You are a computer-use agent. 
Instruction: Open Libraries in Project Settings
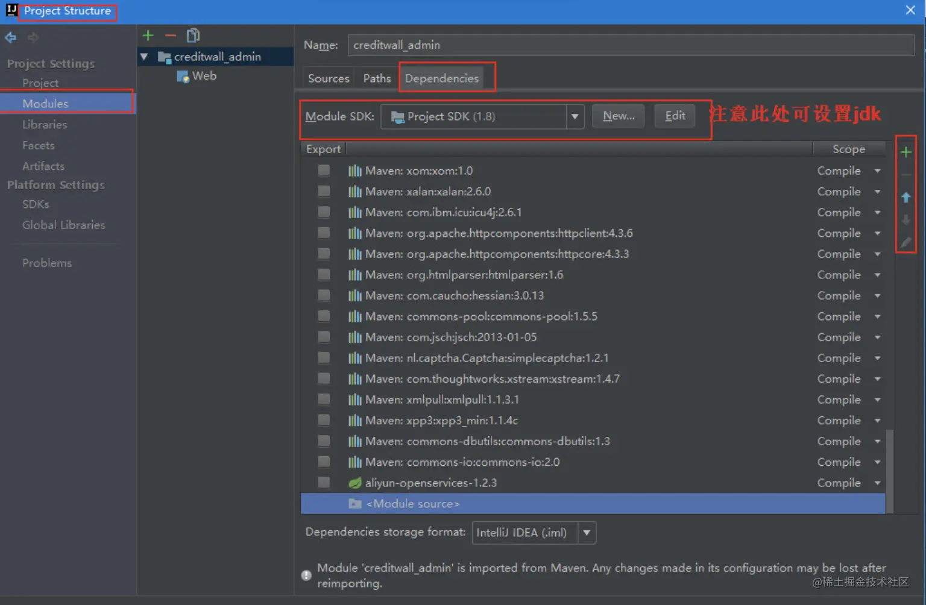coord(45,125)
